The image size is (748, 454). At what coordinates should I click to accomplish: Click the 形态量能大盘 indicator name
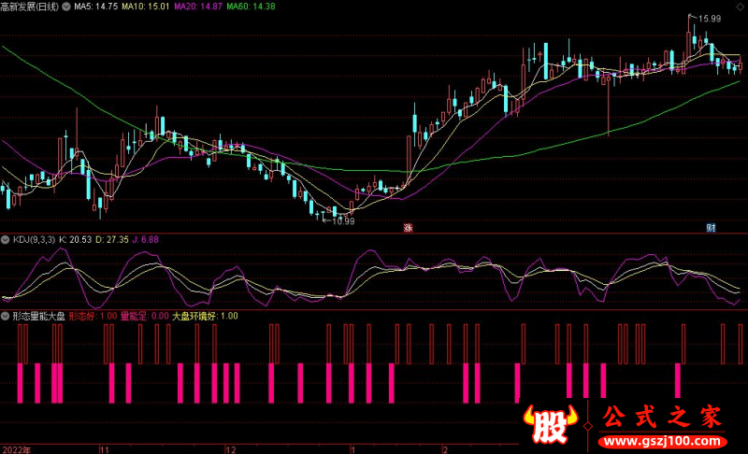[x=38, y=316]
